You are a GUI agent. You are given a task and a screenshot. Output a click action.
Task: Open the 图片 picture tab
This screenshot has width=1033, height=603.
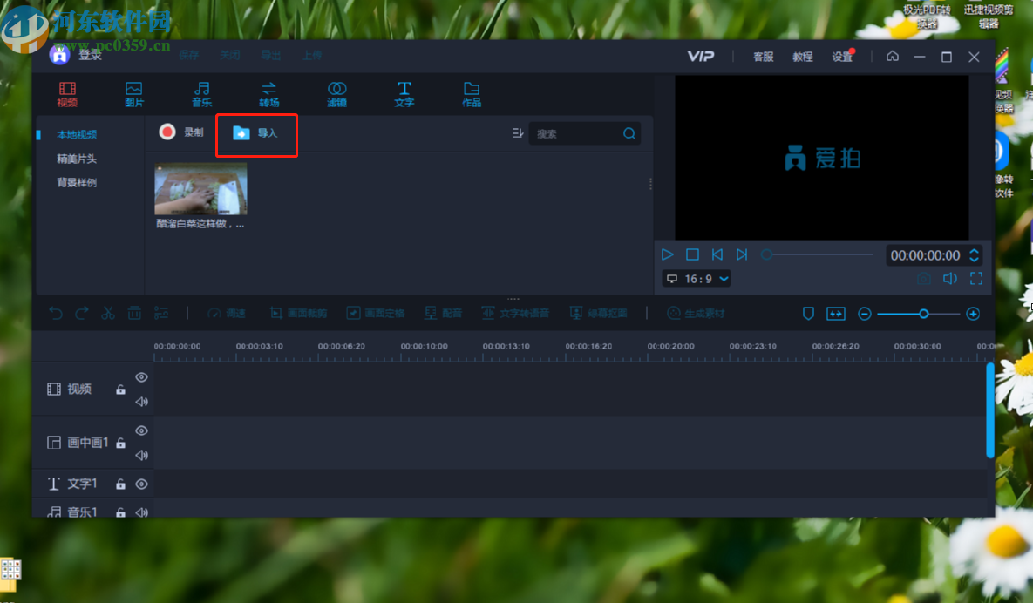(x=133, y=94)
